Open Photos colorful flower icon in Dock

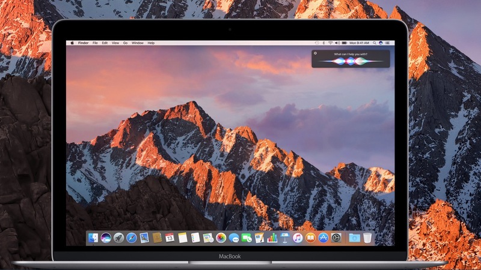tap(221, 238)
